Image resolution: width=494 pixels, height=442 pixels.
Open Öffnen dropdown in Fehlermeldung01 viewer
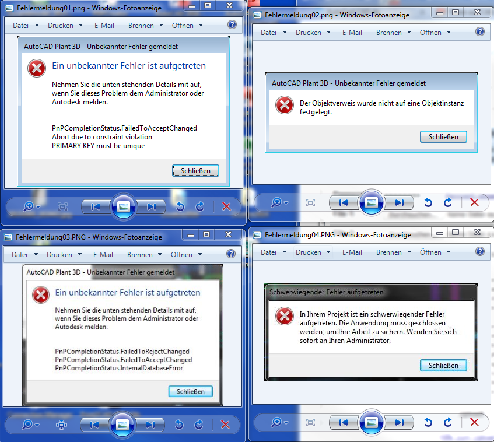click(187, 26)
